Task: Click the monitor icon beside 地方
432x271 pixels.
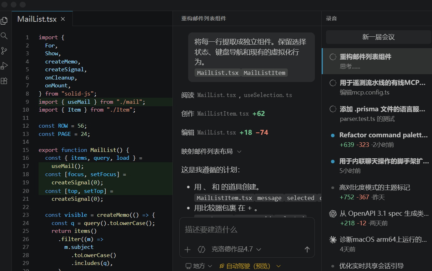Action: tap(188, 266)
